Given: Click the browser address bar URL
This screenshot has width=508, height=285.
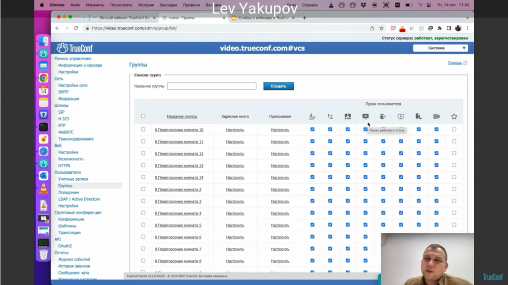Looking at the screenshot, I should click(134, 28).
